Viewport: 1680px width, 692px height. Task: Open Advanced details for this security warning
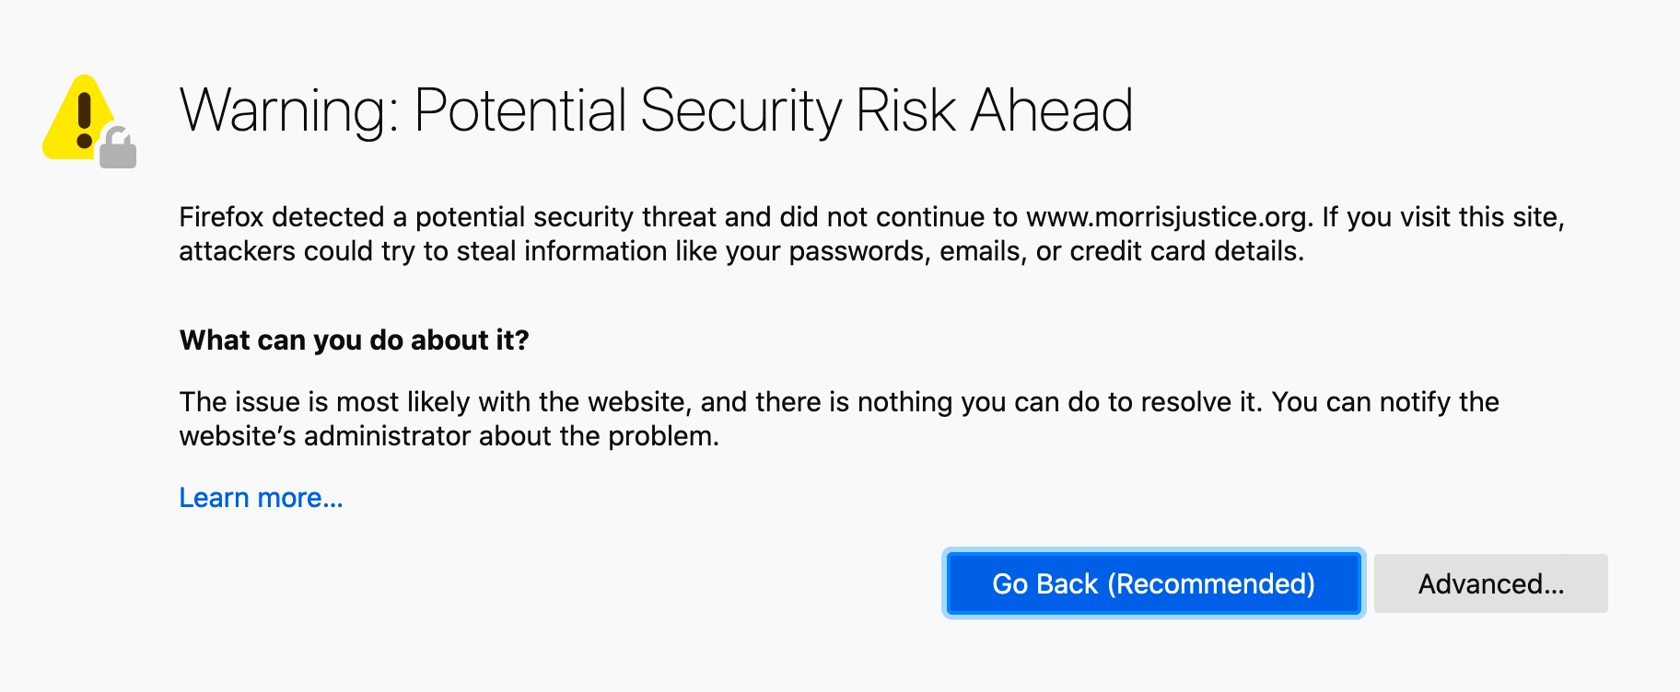point(1490,583)
